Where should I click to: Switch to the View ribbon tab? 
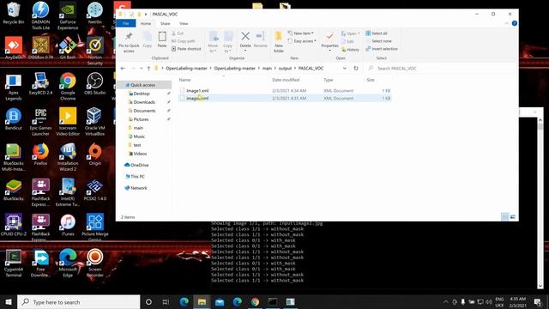(184, 23)
